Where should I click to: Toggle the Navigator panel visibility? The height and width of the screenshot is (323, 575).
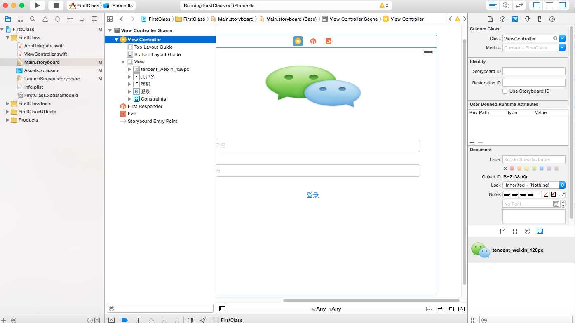tap(536, 5)
